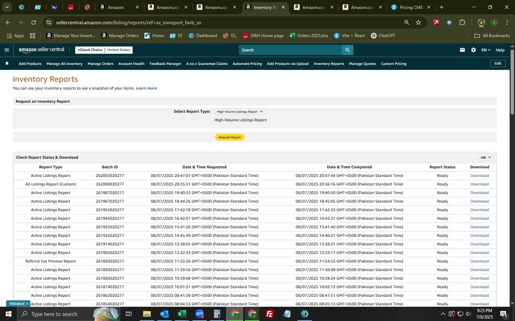Open the browser zoom magnifier icon
Screen dimensions: 515x321
407,22
